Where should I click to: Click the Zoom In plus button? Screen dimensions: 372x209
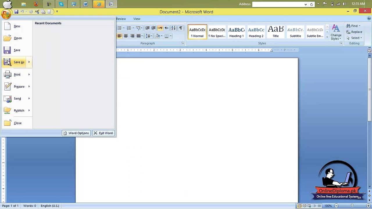coord(368,206)
